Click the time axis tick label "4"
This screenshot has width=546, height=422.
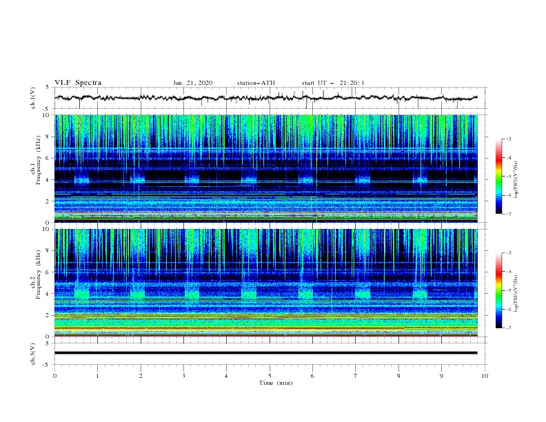(227, 376)
